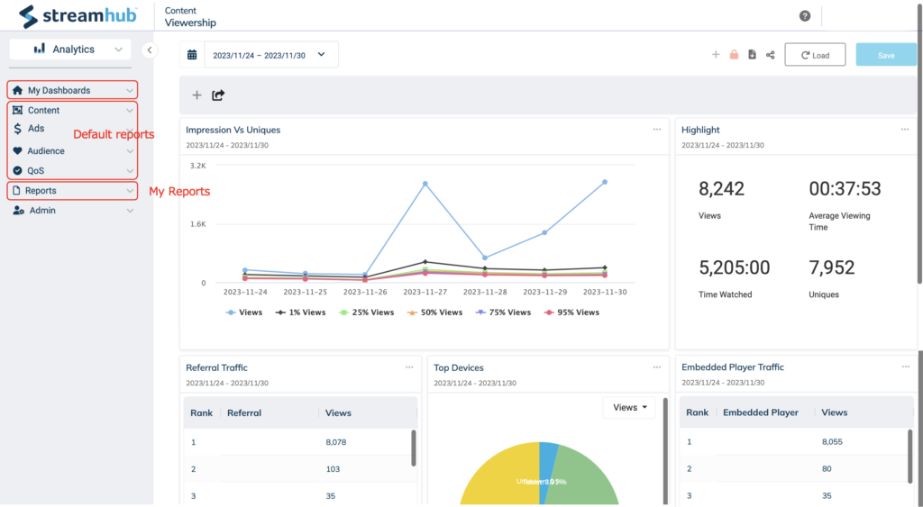Viewport: 923px width, 507px height.
Task: Toggle the 95% Views legend entry
Action: [x=571, y=312]
